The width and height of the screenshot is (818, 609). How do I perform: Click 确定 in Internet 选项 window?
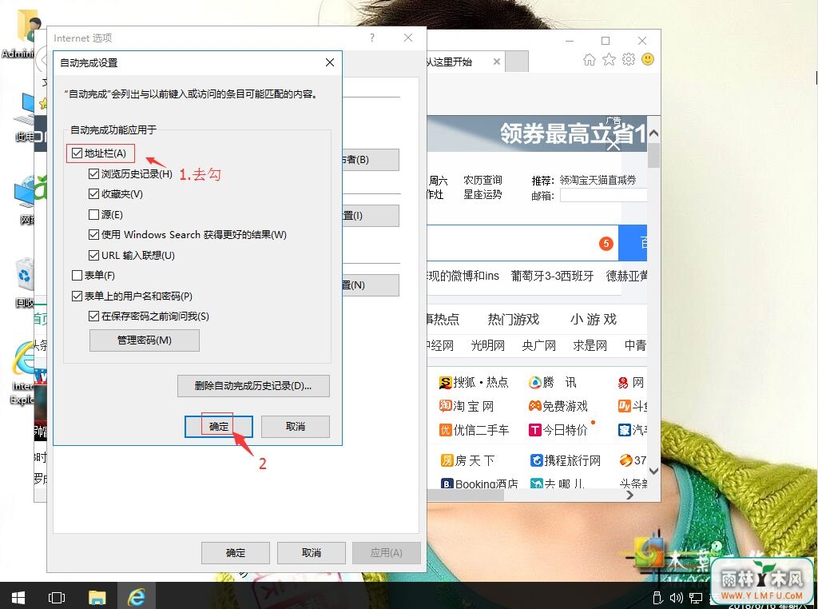[x=236, y=552]
